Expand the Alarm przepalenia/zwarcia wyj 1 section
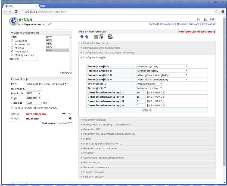Viewport: 227px width, 186px height. [147, 143]
